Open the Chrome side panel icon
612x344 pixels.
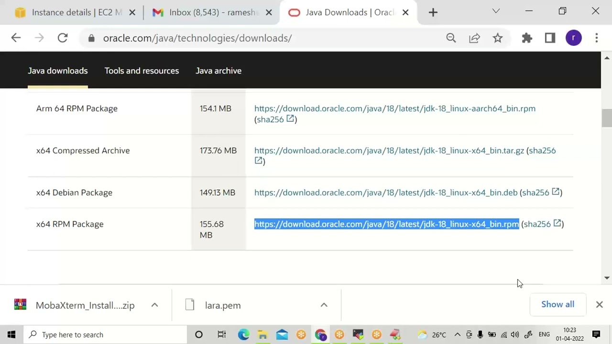coord(550,38)
